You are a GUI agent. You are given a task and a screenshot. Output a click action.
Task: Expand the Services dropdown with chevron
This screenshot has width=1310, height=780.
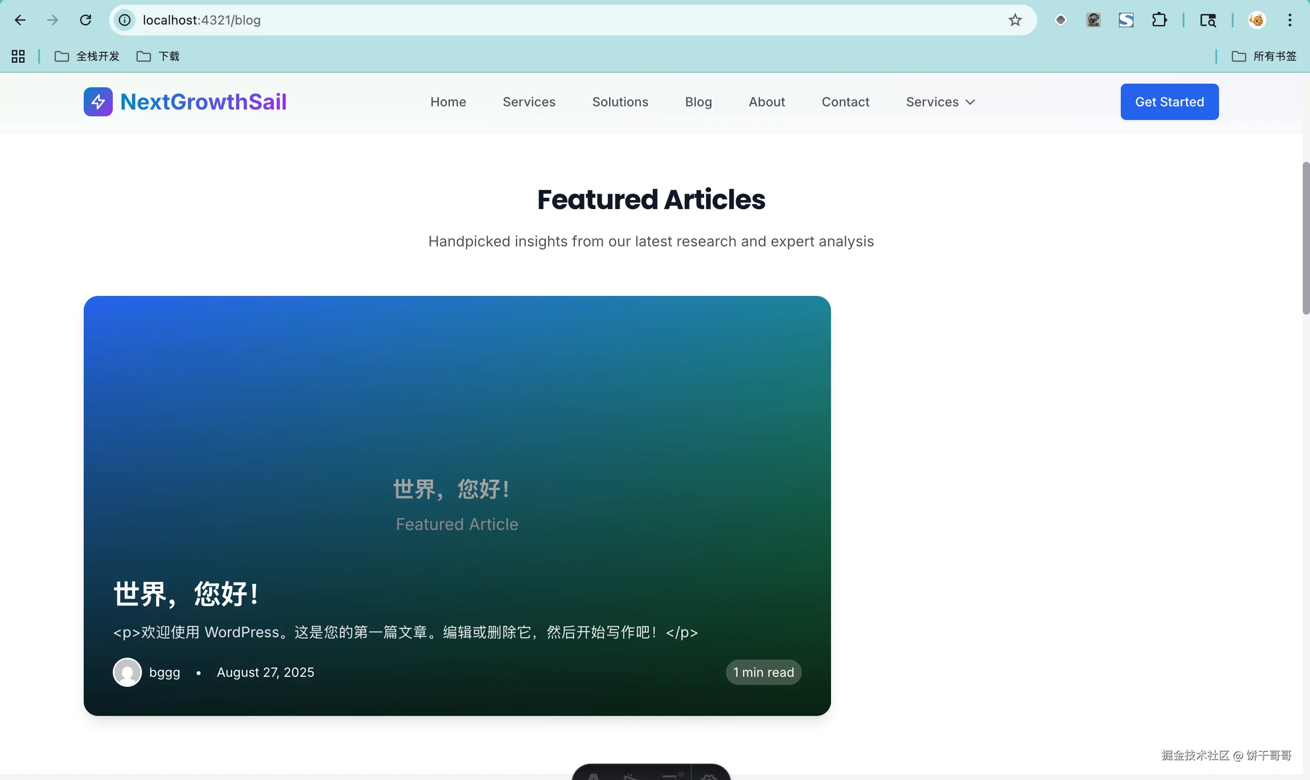click(x=940, y=102)
